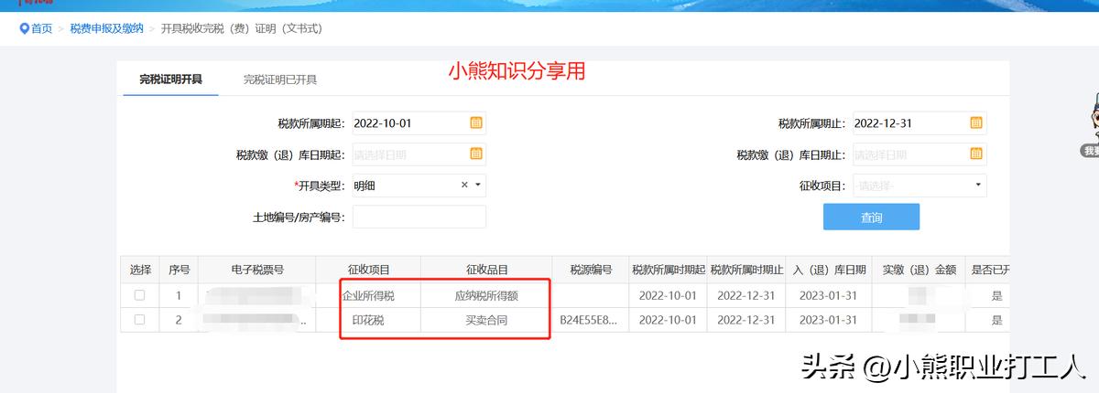Image resolution: width=1099 pixels, height=393 pixels.
Task: Click the 序号 column header
Action: 180,270
